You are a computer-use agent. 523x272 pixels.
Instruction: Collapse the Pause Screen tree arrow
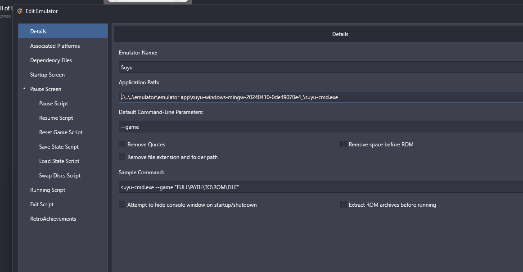(x=24, y=89)
